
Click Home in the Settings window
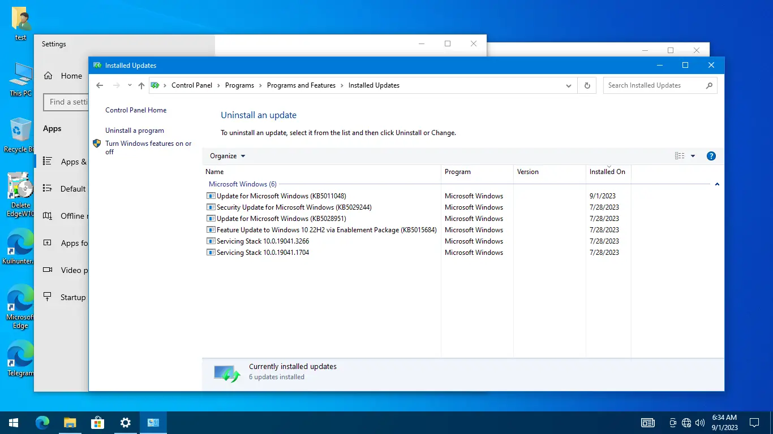[x=62, y=76]
